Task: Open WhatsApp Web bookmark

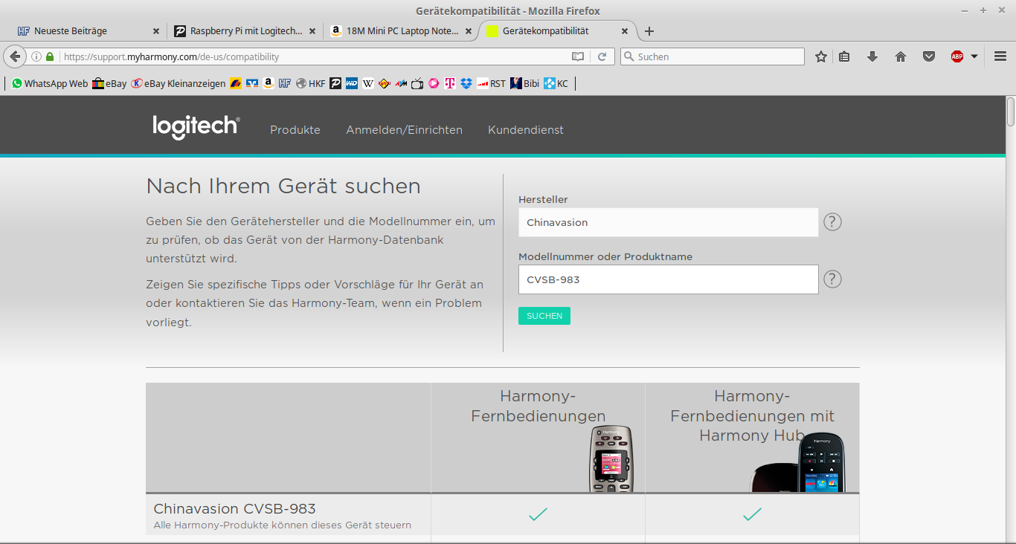Action: [50, 84]
